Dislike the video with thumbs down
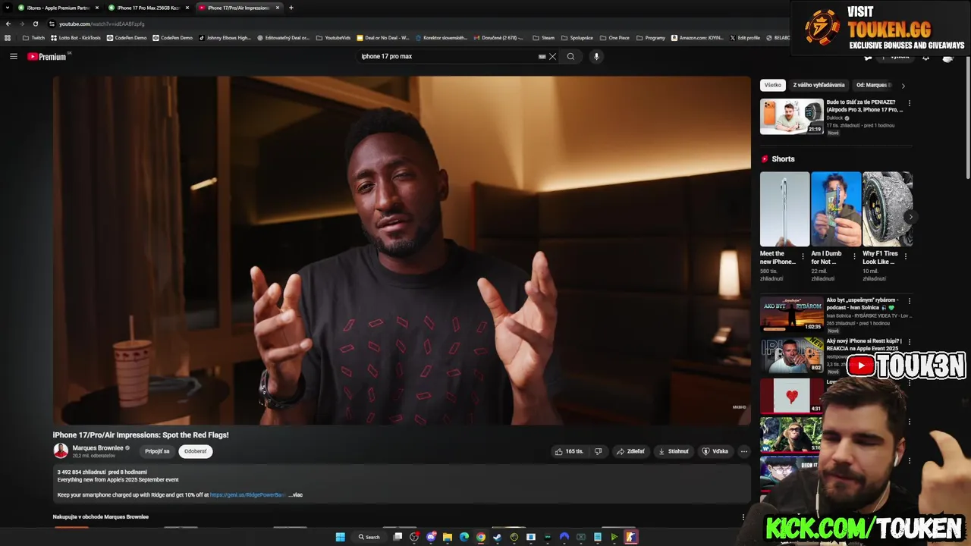971x546 pixels. (598, 451)
